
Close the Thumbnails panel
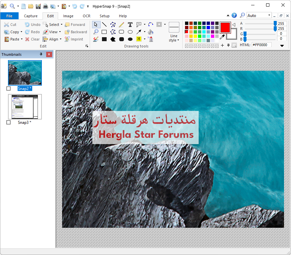point(49,54)
